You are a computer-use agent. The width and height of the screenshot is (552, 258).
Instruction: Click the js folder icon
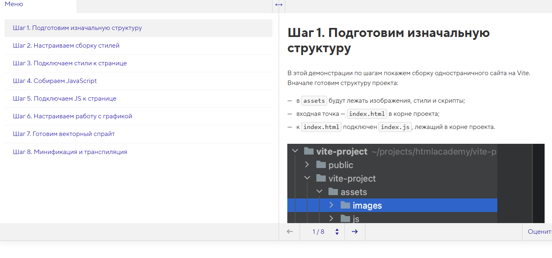click(345, 219)
